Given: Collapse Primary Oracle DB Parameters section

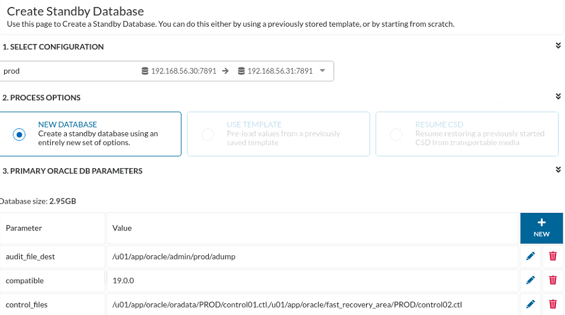Looking at the screenshot, I should pos(558,169).
